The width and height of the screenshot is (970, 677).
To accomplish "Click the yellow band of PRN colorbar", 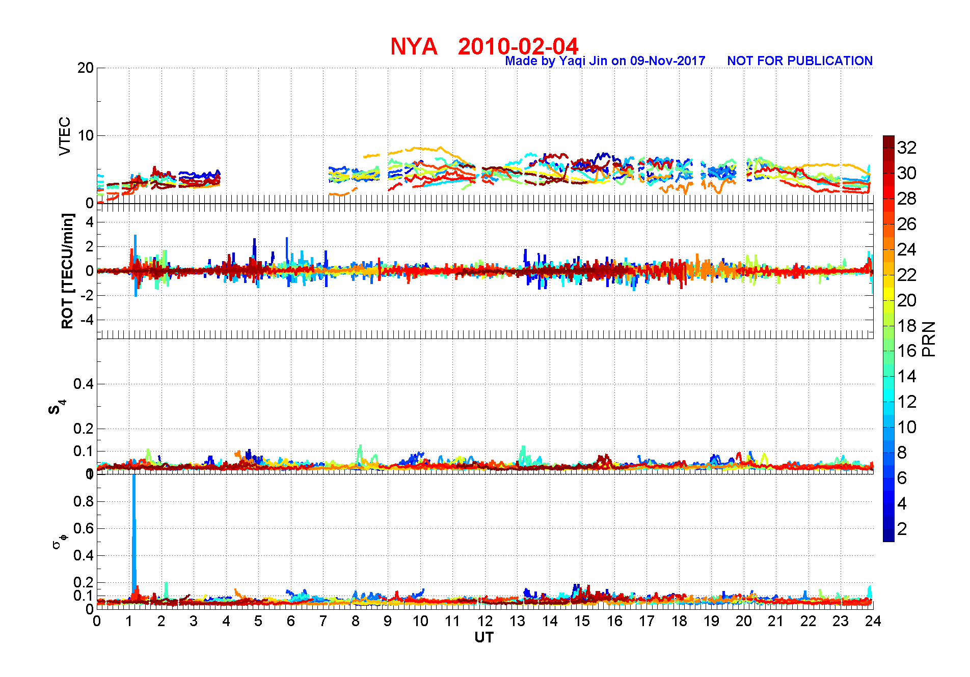I will pos(888,294).
